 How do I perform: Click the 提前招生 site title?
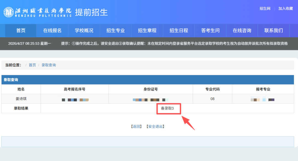(x=91, y=12)
